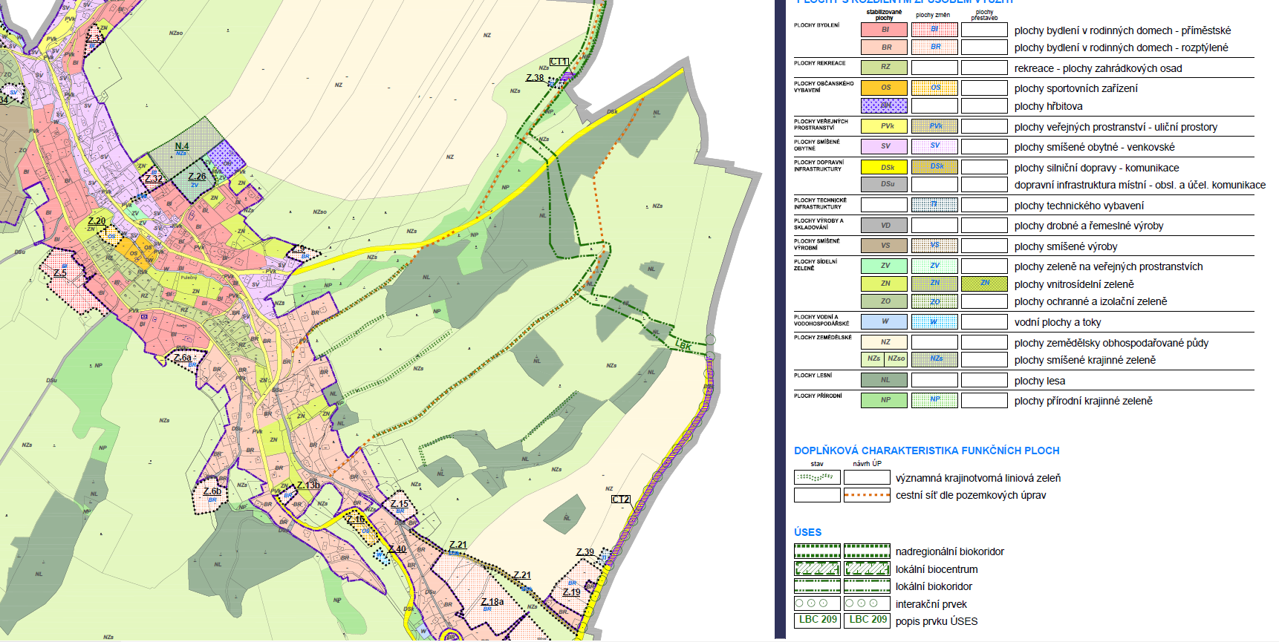
Task: Click the Z.18a zone label
Action: [492, 602]
